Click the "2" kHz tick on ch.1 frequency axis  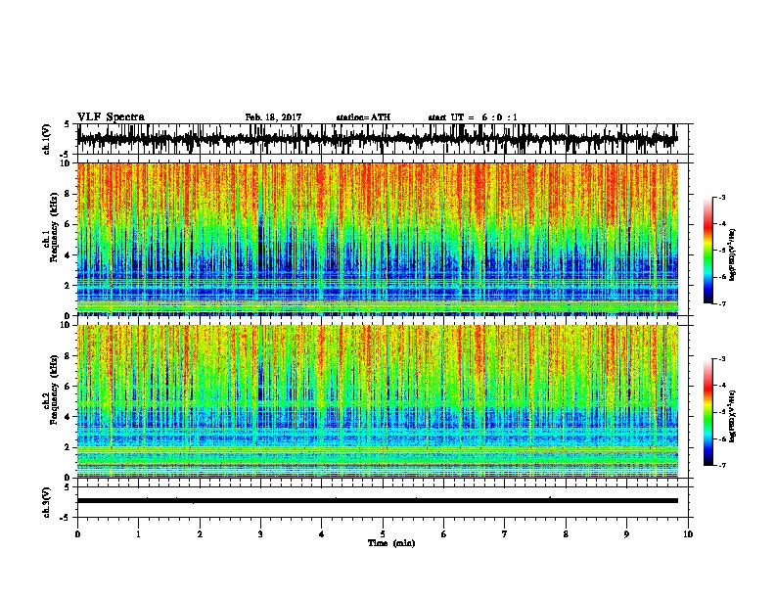(69, 285)
